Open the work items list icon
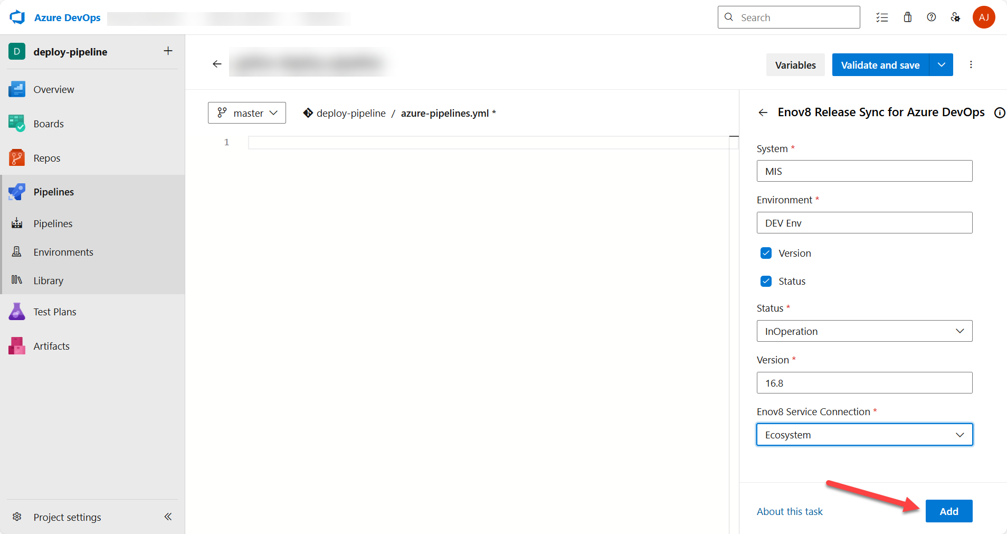 click(x=882, y=17)
